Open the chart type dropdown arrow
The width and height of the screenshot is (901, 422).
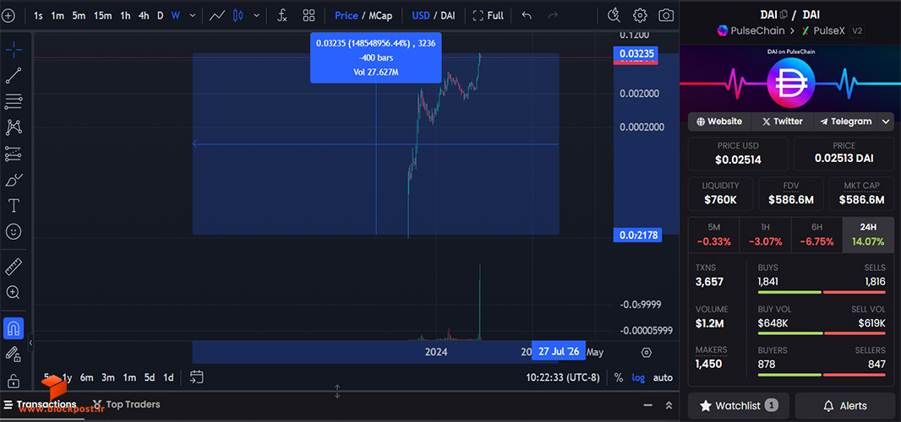tap(256, 15)
